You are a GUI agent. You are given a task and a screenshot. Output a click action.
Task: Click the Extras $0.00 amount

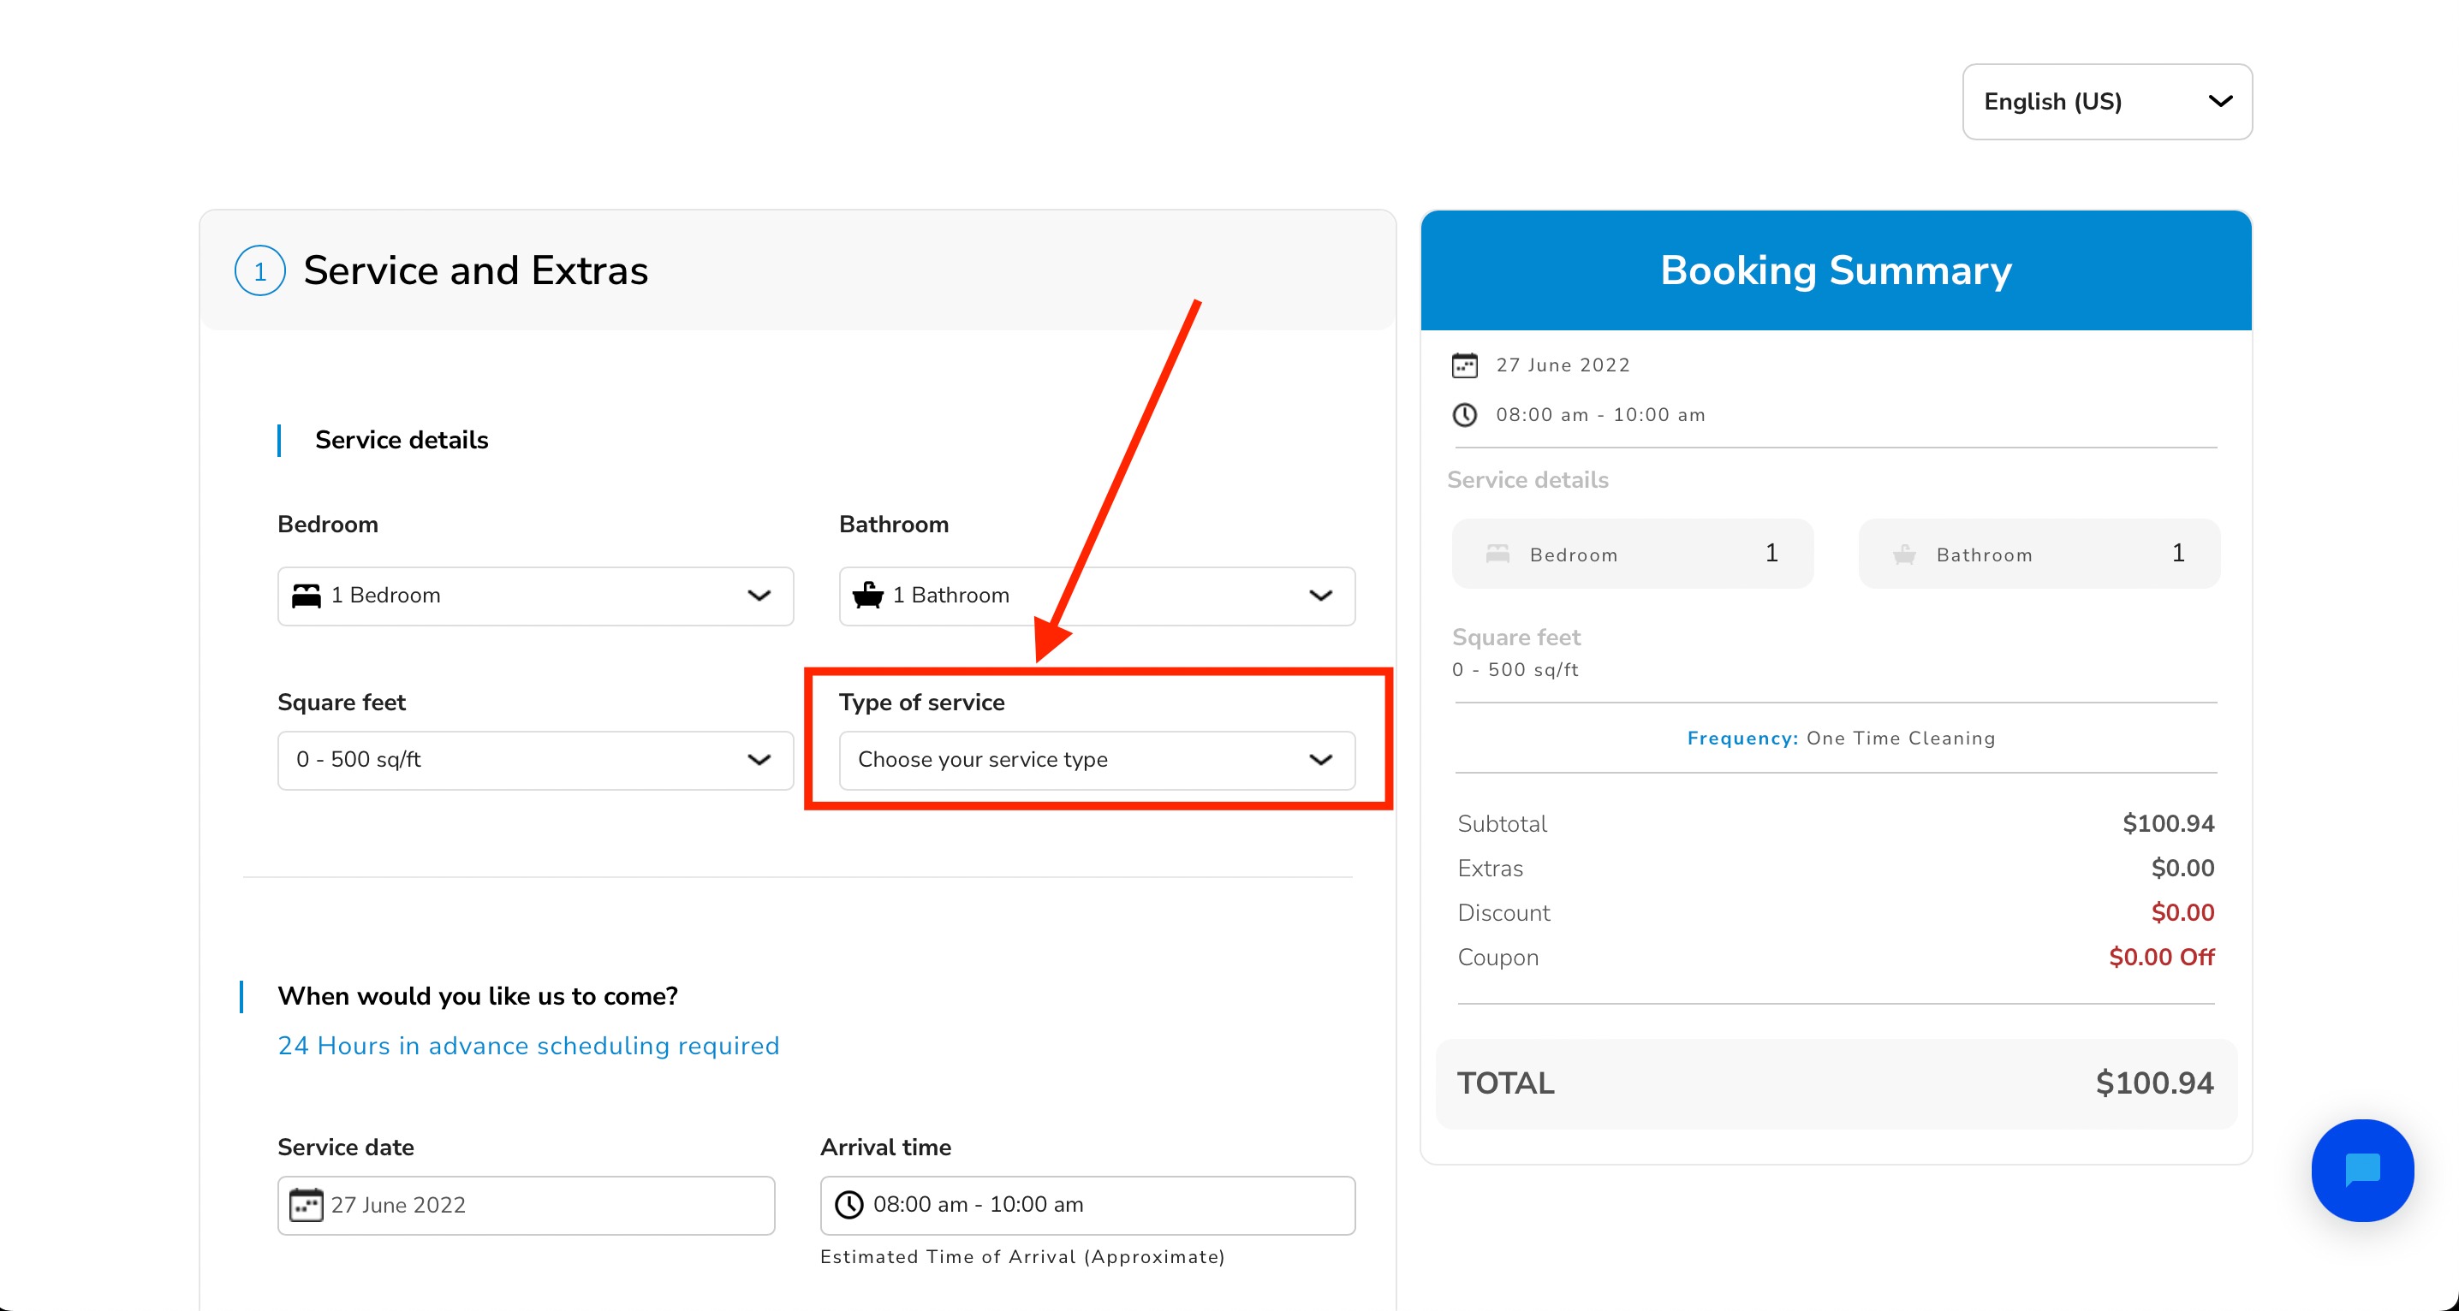click(x=2182, y=869)
